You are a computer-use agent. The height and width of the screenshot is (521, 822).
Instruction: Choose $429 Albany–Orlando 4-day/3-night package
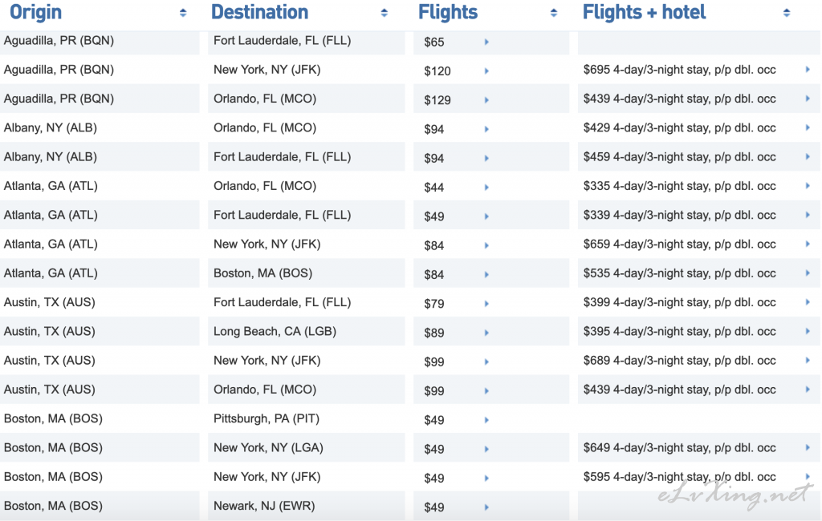coord(679,127)
